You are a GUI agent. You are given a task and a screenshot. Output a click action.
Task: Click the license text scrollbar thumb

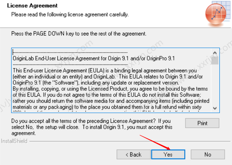tap(215, 60)
